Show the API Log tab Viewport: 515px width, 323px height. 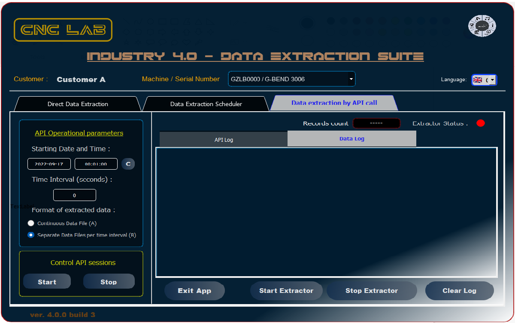(x=224, y=140)
